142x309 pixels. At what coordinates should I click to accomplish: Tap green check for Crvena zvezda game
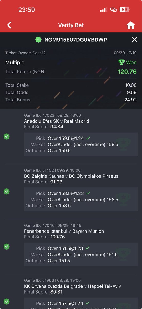pyautogui.click(x=7, y=302)
